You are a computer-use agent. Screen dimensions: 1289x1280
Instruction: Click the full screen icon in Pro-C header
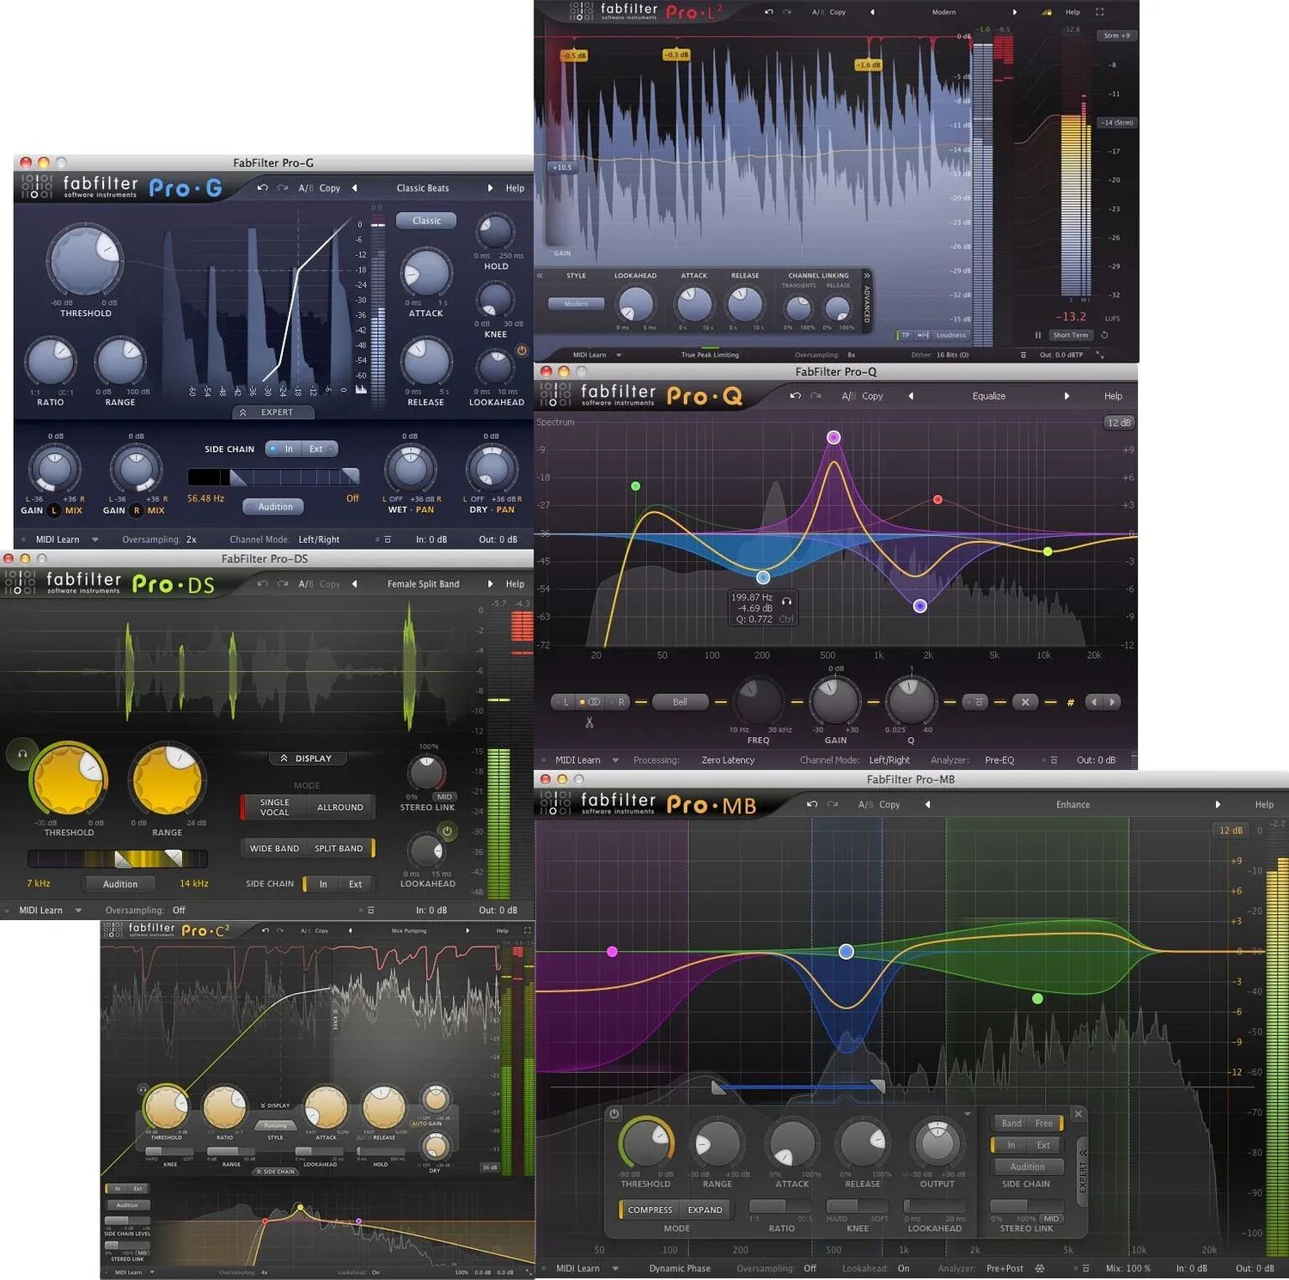(527, 930)
